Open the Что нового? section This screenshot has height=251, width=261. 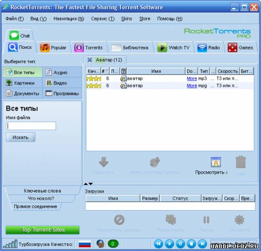(x=41, y=198)
